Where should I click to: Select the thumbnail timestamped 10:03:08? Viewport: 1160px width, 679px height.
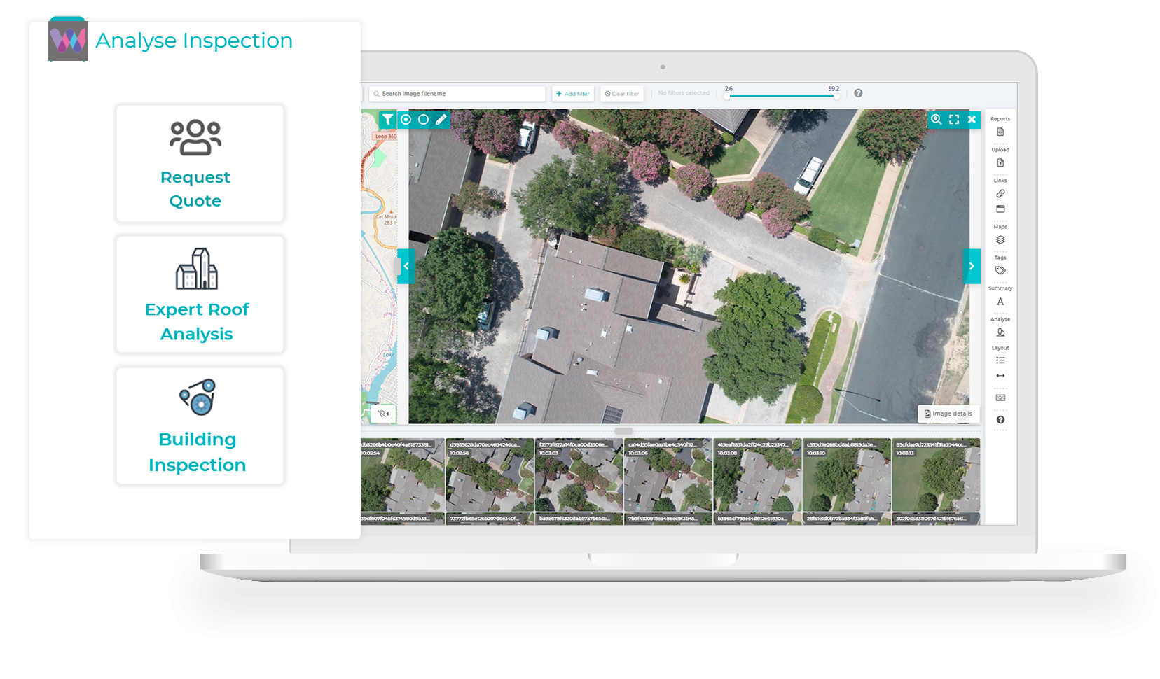coord(757,476)
